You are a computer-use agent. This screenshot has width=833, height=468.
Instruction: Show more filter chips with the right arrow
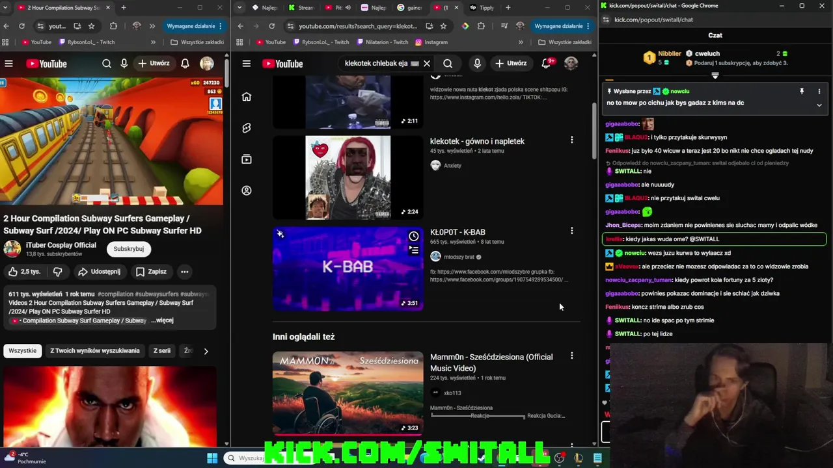[206, 351]
